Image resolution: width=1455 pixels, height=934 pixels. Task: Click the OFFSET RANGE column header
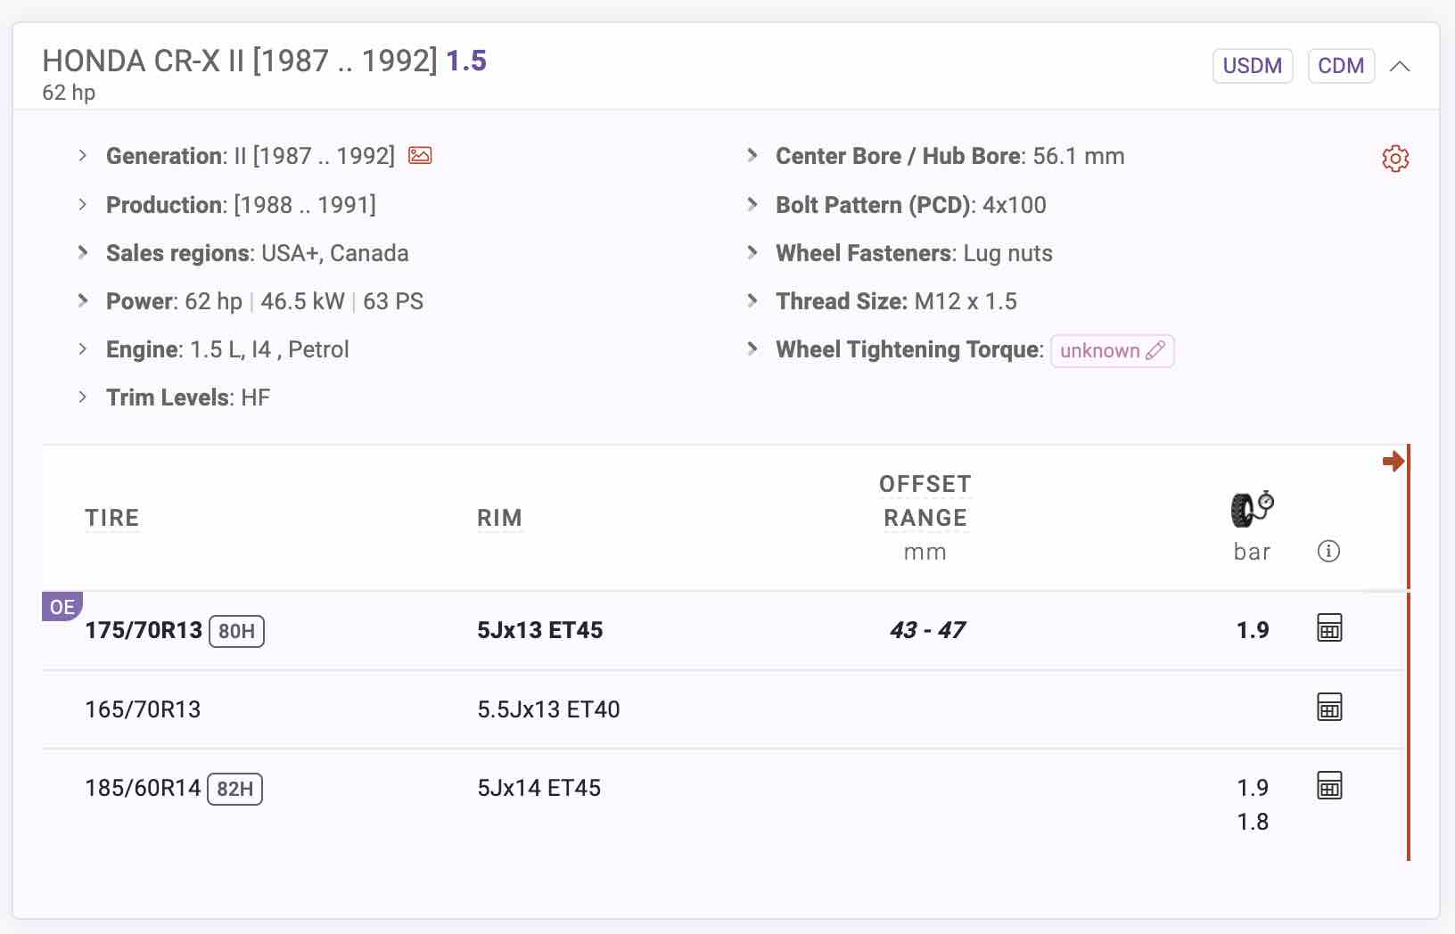pos(925,501)
